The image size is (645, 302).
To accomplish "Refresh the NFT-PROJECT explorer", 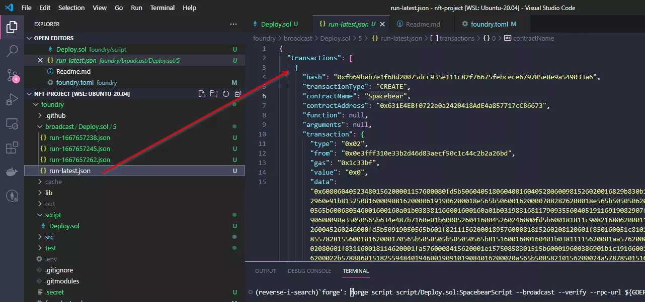I will [x=226, y=94].
